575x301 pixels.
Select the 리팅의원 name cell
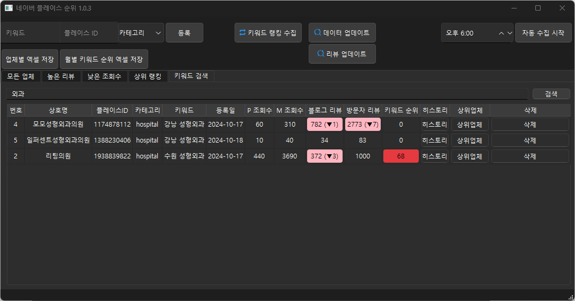coord(58,156)
